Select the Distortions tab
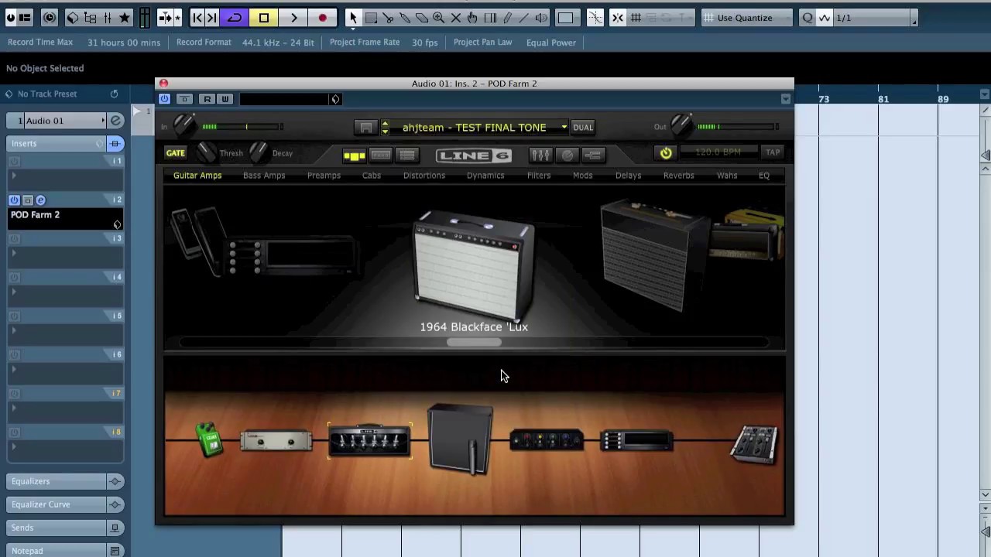This screenshot has width=991, height=557. pyautogui.click(x=424, y=176)
